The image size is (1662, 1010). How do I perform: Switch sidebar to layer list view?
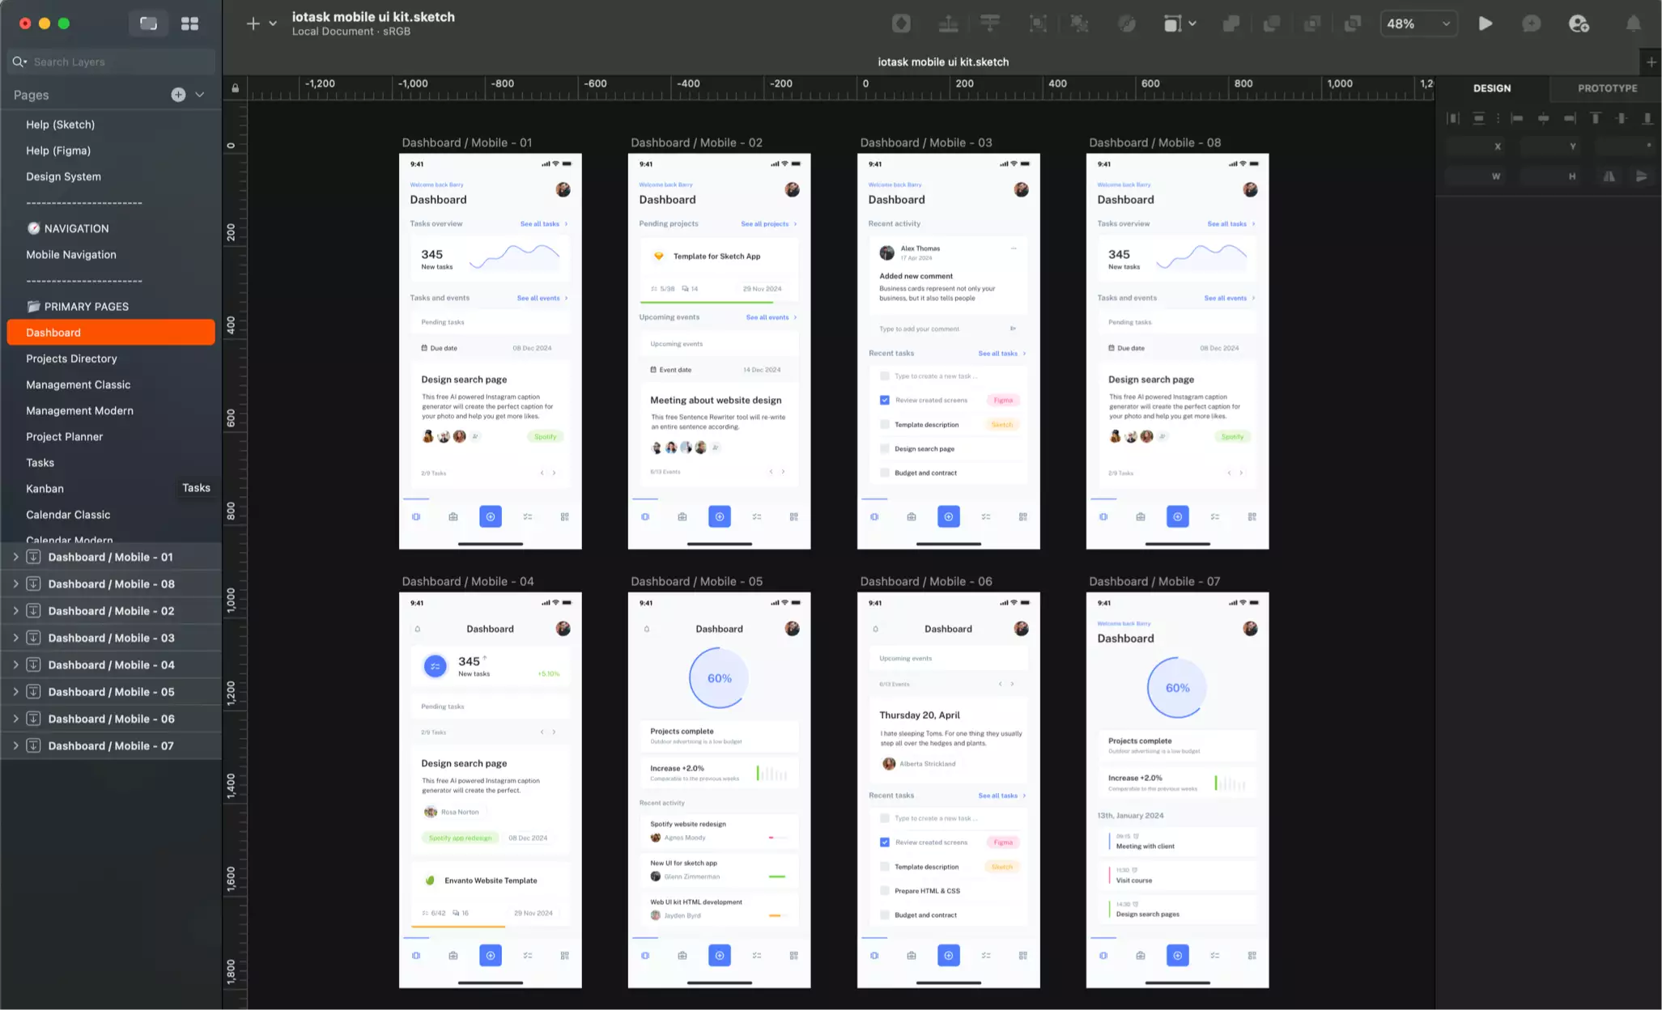pyautogui.click(x=148, y=23)
